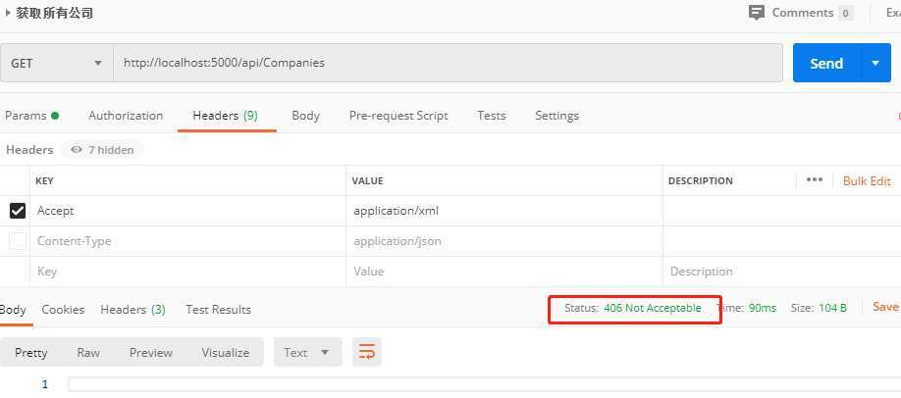Switch to Raw response view
Viewport: 901px width, 398px height.
click(x=88, y=353)
